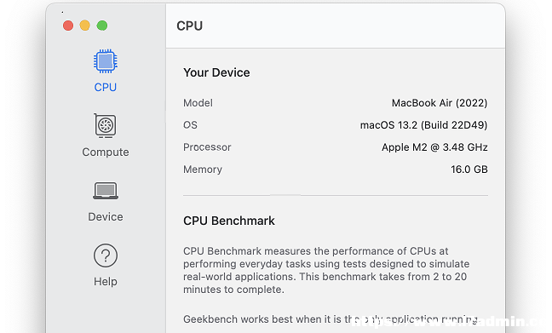Click the CPU title in header

point(189,26)
